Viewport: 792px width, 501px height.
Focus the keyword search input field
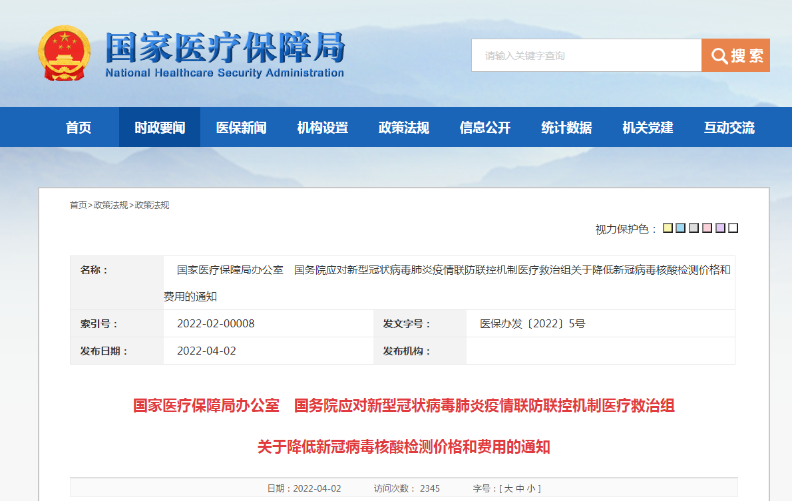click(586, 55)
